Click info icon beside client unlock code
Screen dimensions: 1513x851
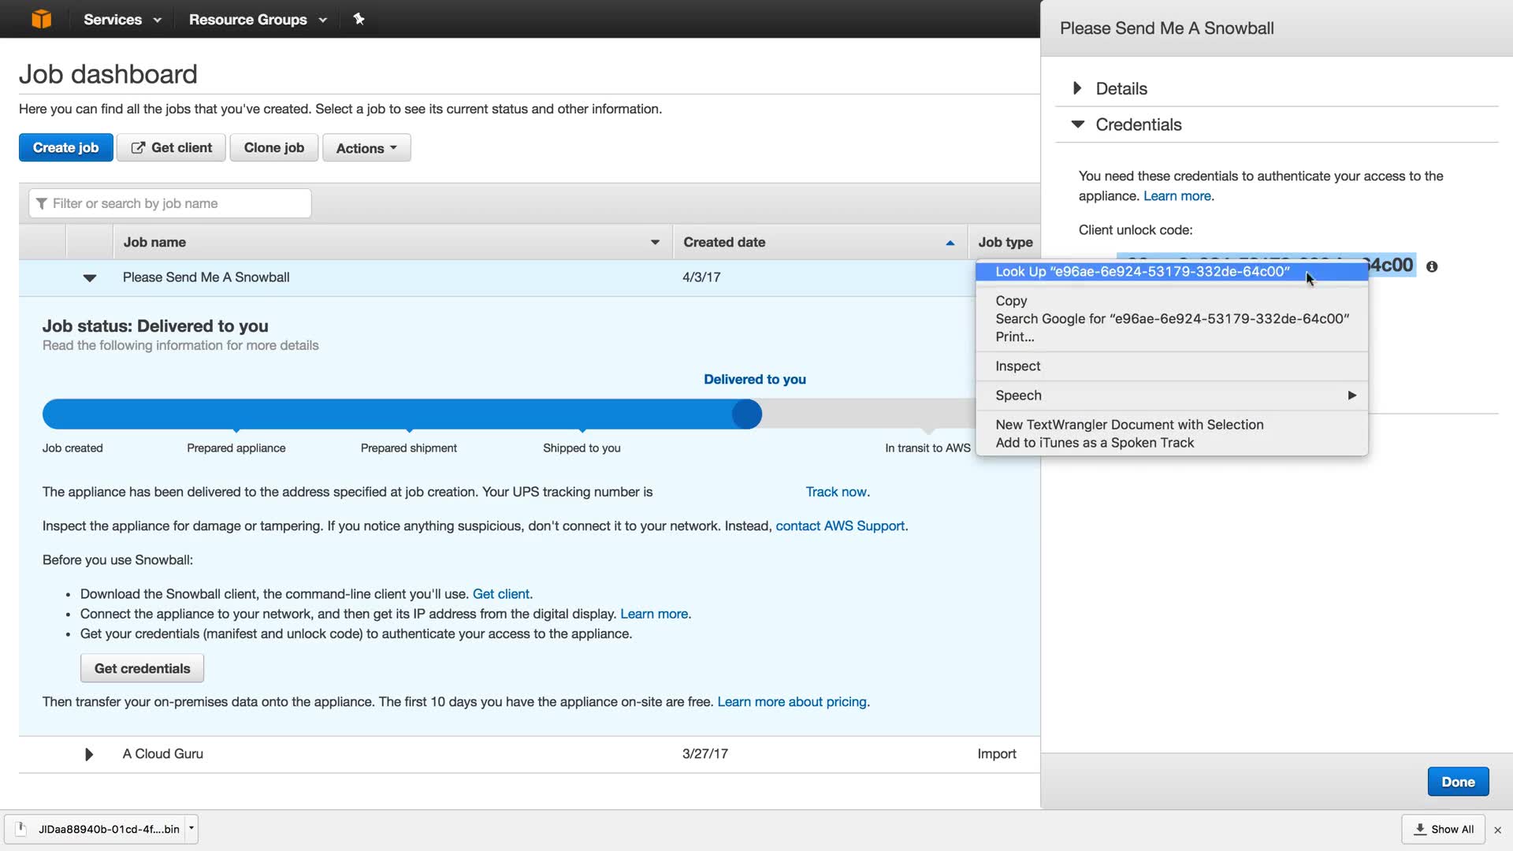pyautogui.click(x=1432, y=267)
